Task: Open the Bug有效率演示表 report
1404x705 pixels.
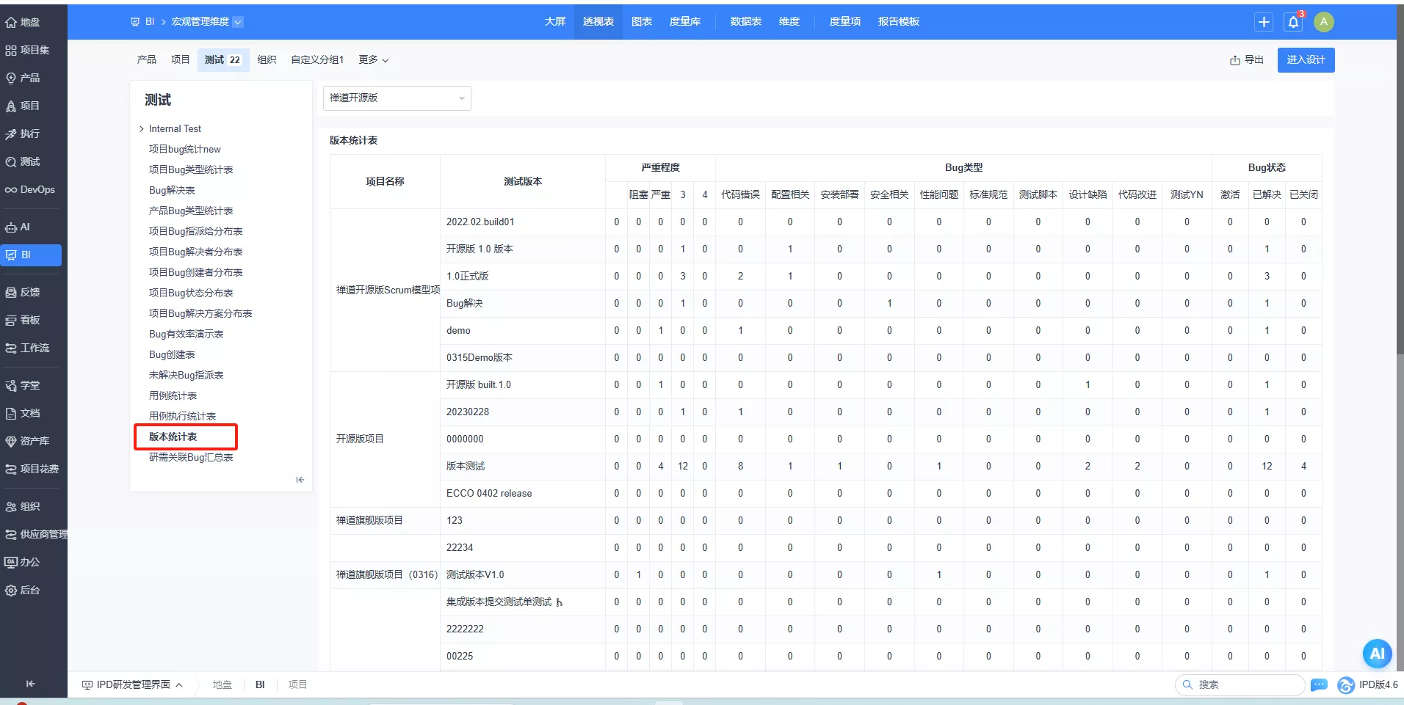Action: (x=186, y=335)
